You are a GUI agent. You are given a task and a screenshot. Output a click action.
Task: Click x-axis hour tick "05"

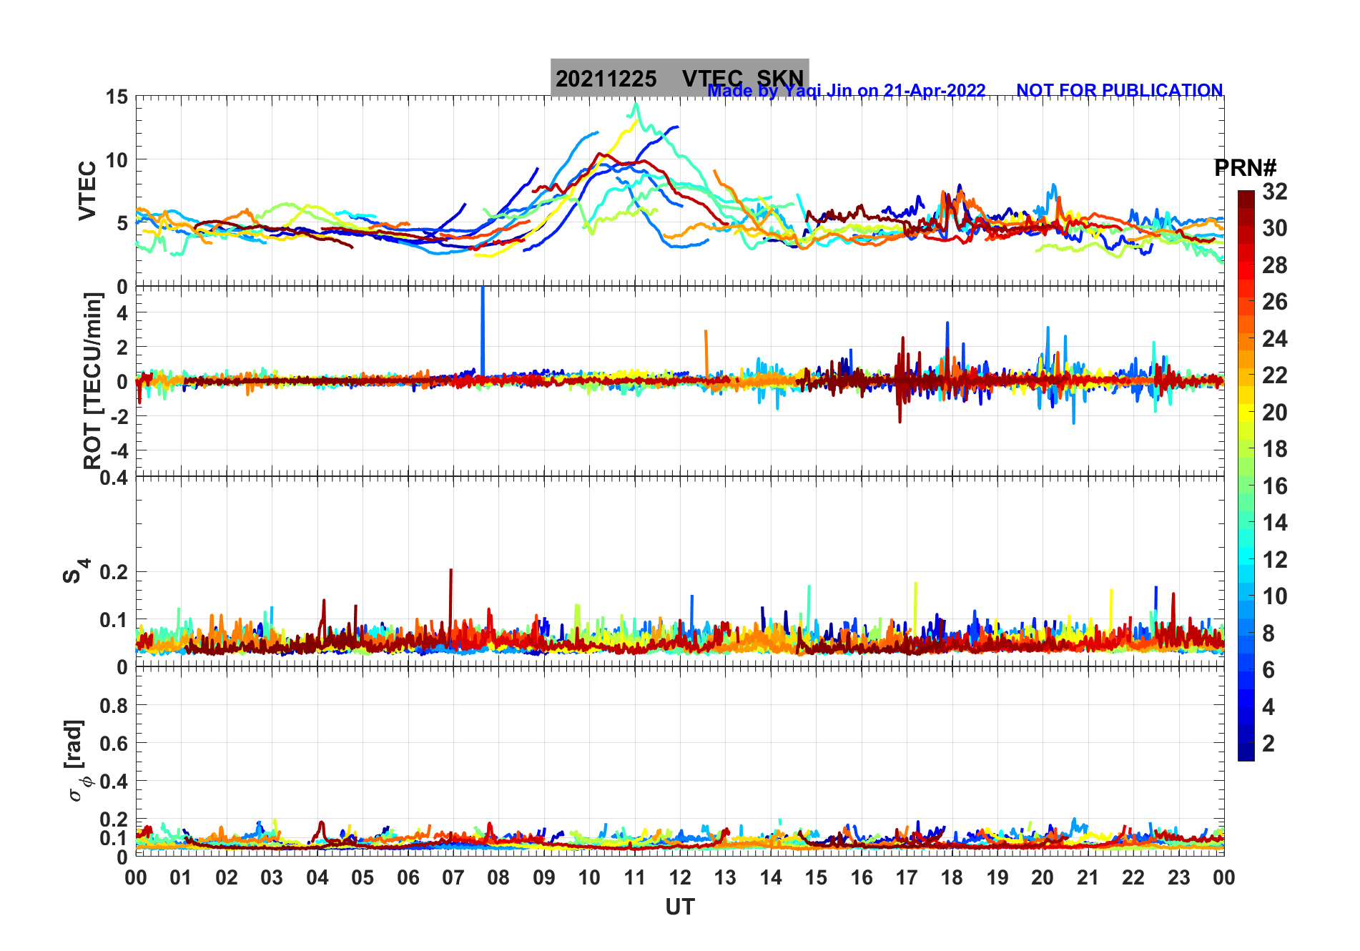tap(363, 878)
